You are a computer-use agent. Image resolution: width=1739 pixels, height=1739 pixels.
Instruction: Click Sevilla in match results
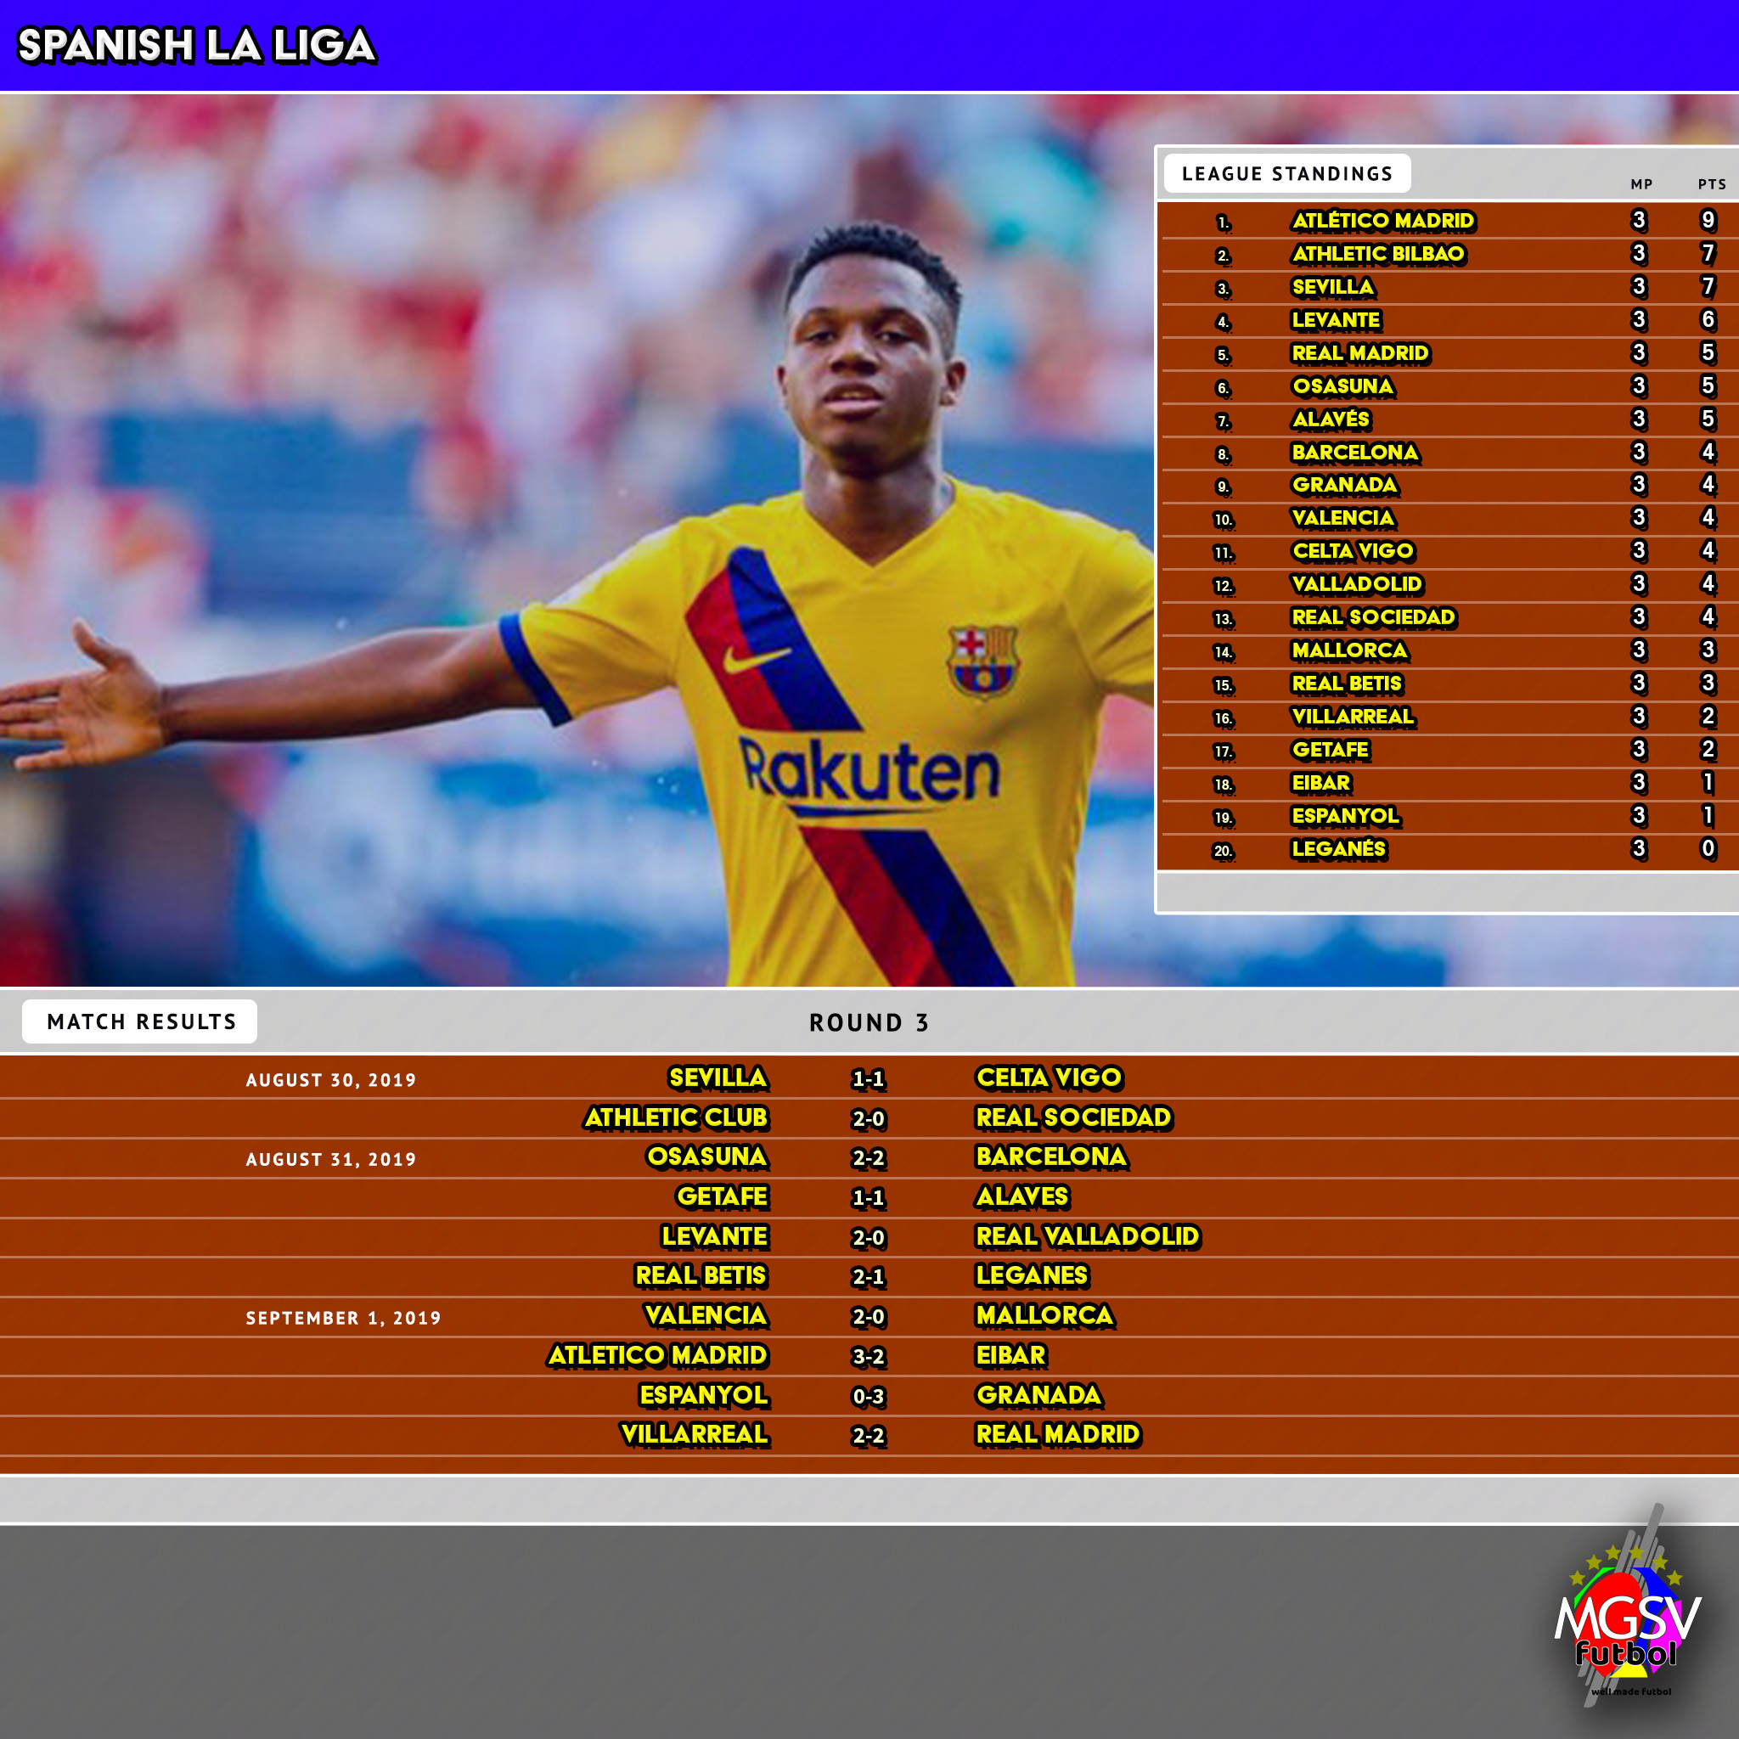(x=718, y=1078)
